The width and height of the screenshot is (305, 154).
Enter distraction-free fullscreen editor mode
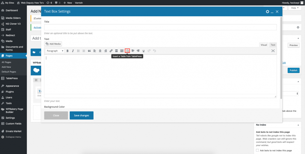pyautogui.click(x=273, y=51)
